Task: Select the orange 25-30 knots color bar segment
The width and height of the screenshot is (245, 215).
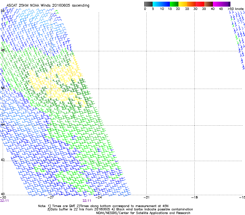Action: tap(191, 4)
